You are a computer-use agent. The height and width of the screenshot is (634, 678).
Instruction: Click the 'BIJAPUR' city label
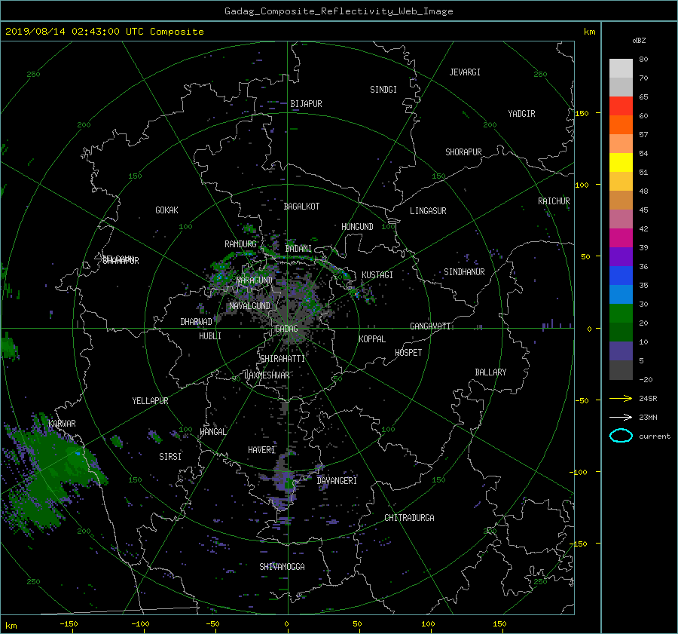(306, 104)
